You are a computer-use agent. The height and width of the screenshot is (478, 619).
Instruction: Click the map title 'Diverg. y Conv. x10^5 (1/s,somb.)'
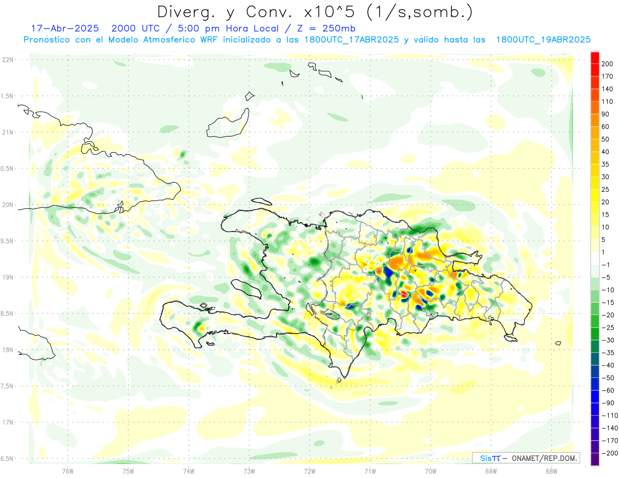click(x=315, y=11)
